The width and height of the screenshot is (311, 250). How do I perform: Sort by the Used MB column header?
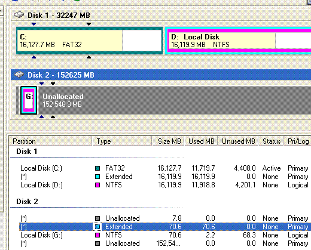coord(201,141)
